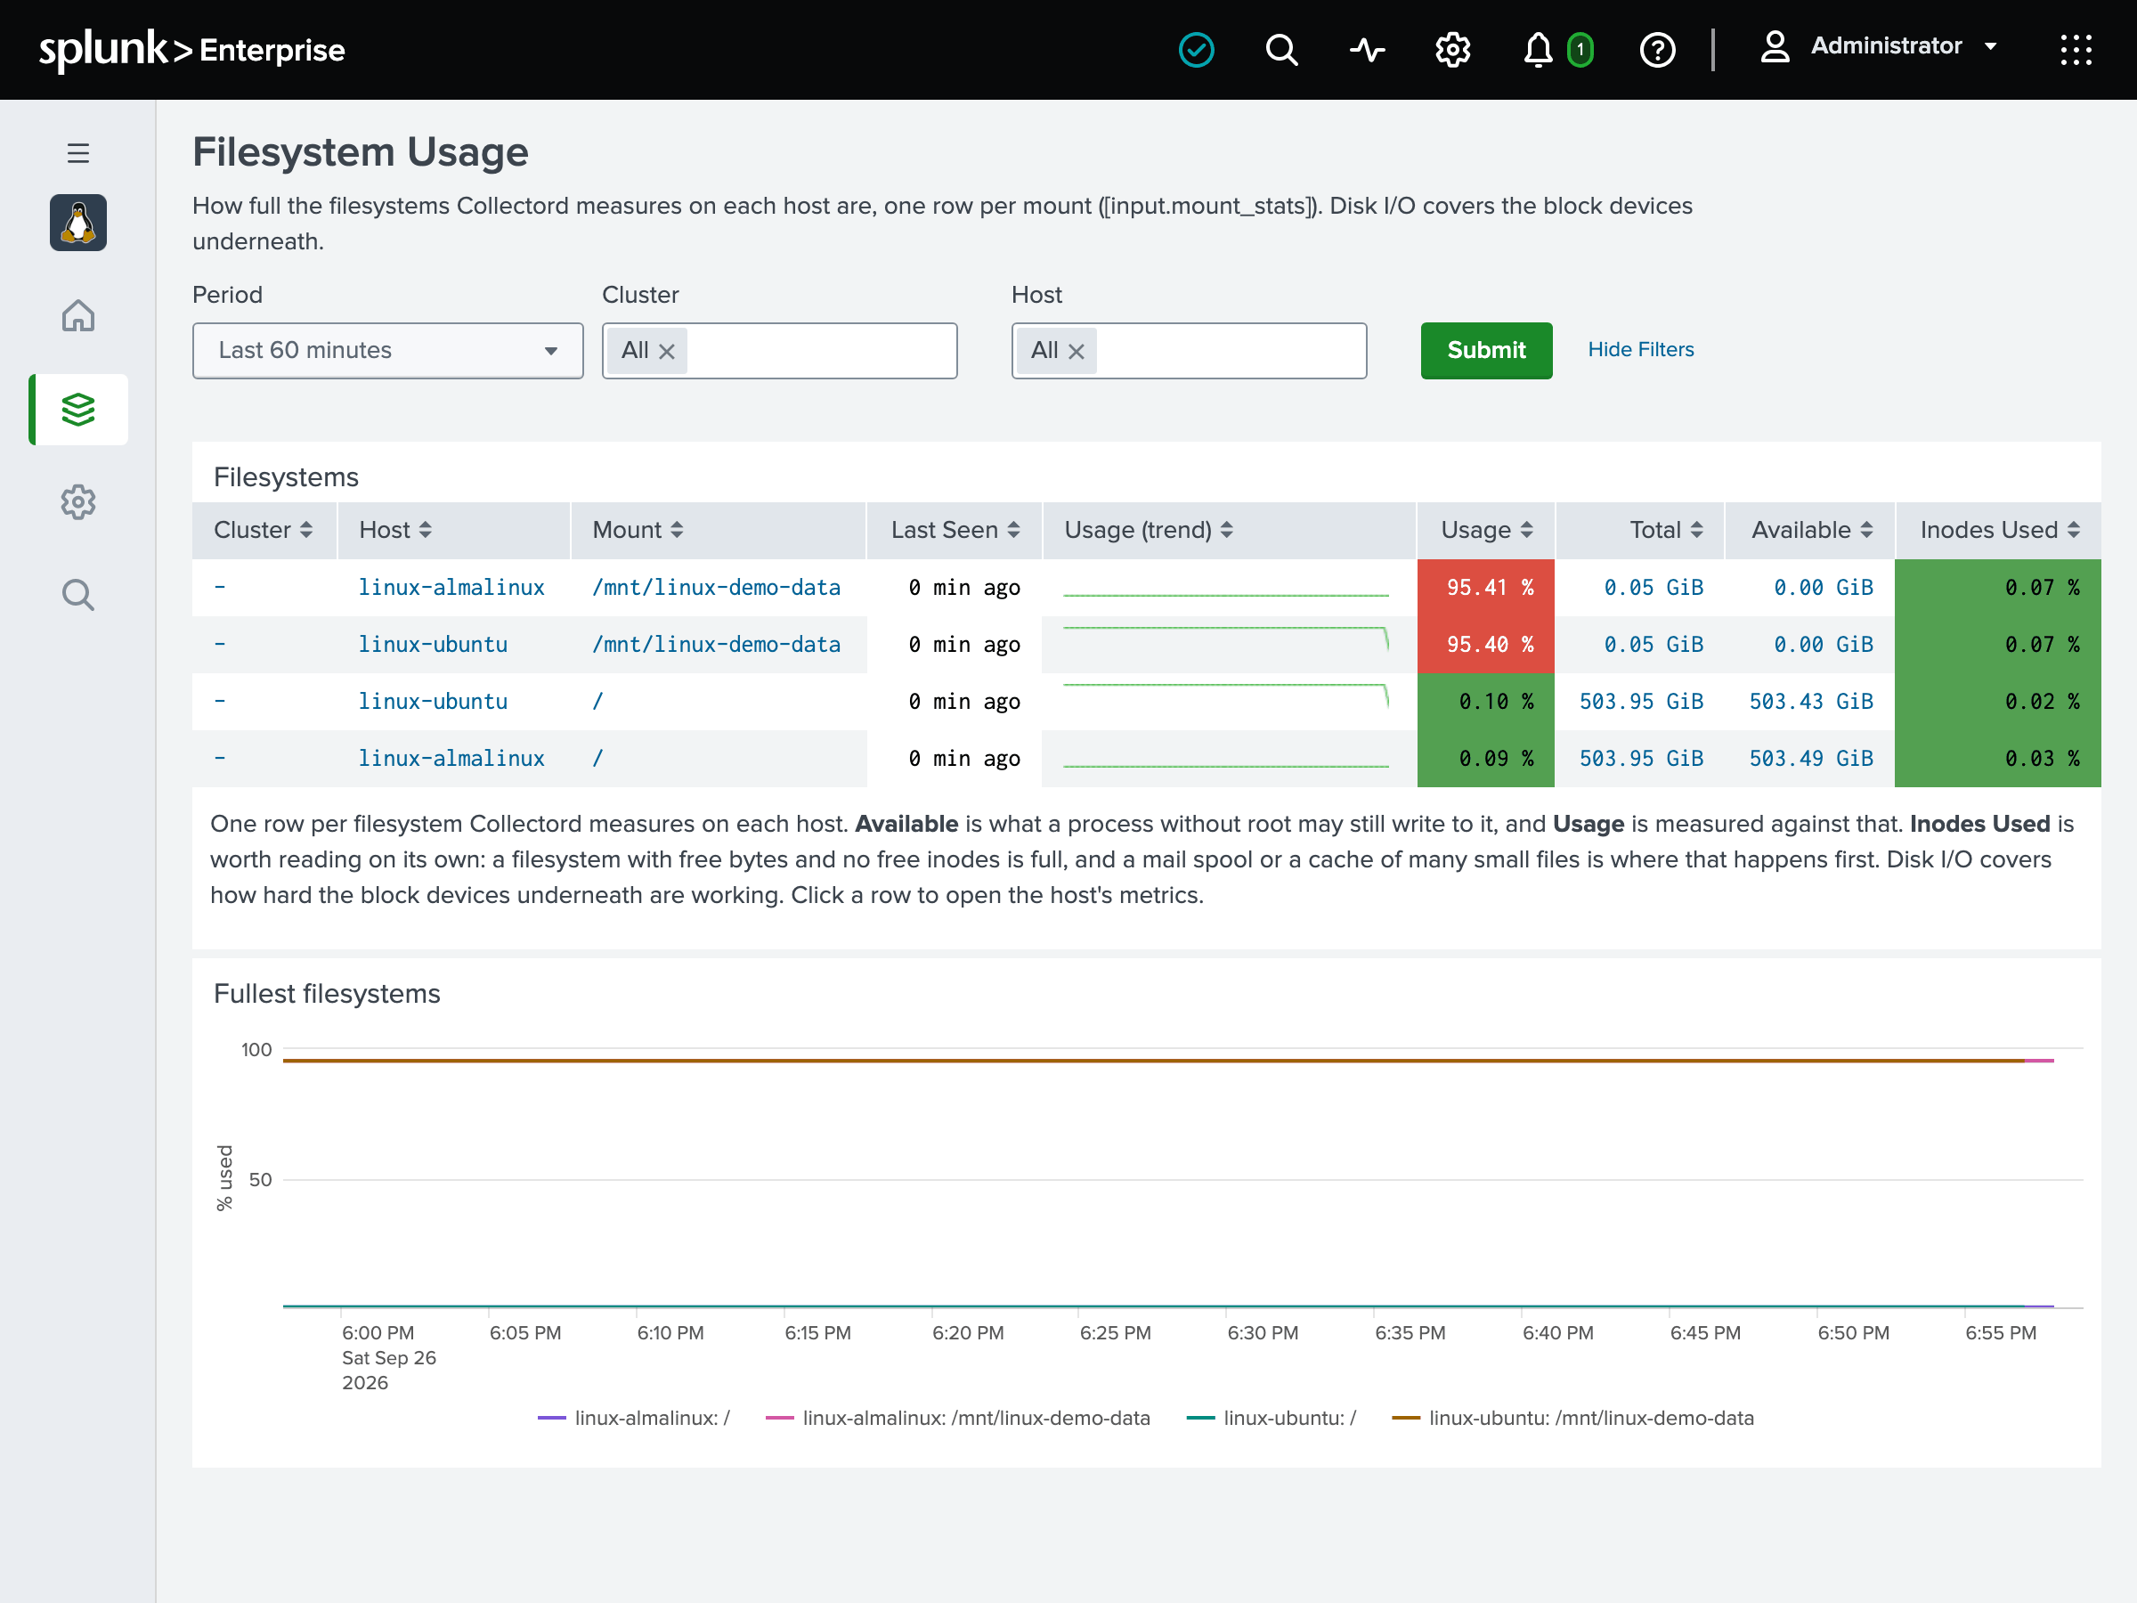Sort table by Cluster column

coord(263,530)
